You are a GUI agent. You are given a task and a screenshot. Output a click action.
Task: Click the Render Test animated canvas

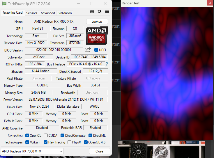pos(167,73)
